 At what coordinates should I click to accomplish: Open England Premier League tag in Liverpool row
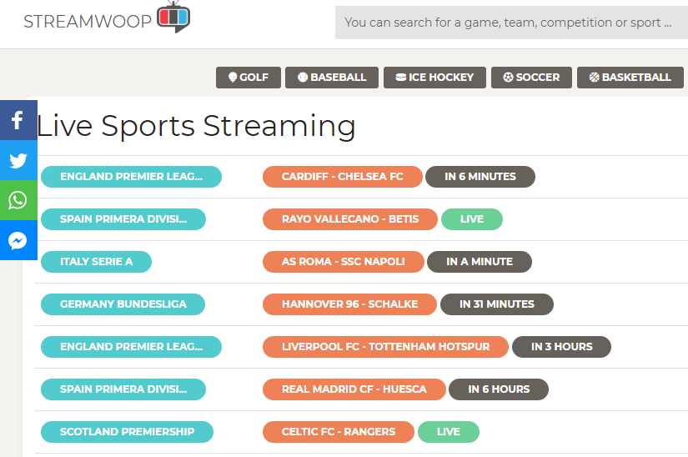(x=131, y=347)
